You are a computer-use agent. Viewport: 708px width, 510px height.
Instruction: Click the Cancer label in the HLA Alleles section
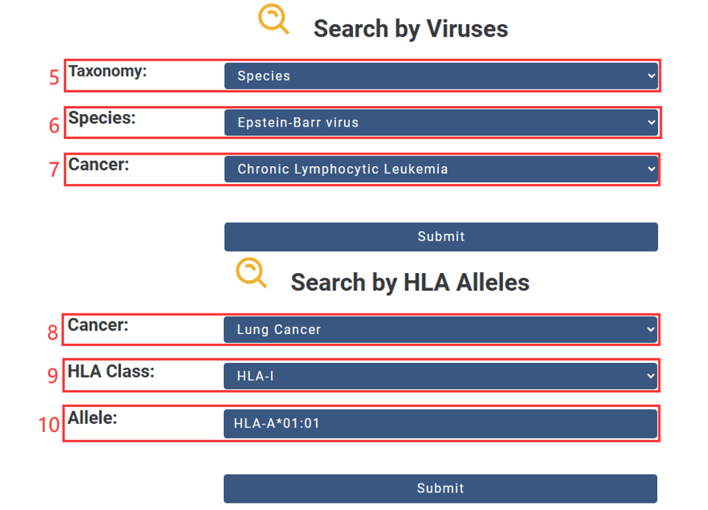point(98,325)
